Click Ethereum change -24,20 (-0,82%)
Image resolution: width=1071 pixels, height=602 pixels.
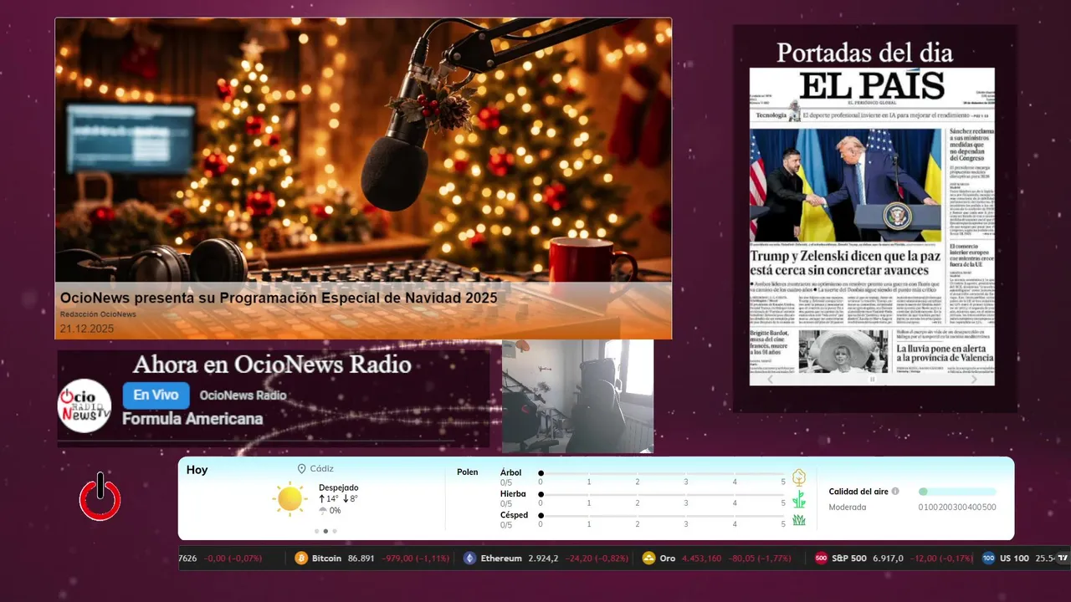[x=597, y=559]
